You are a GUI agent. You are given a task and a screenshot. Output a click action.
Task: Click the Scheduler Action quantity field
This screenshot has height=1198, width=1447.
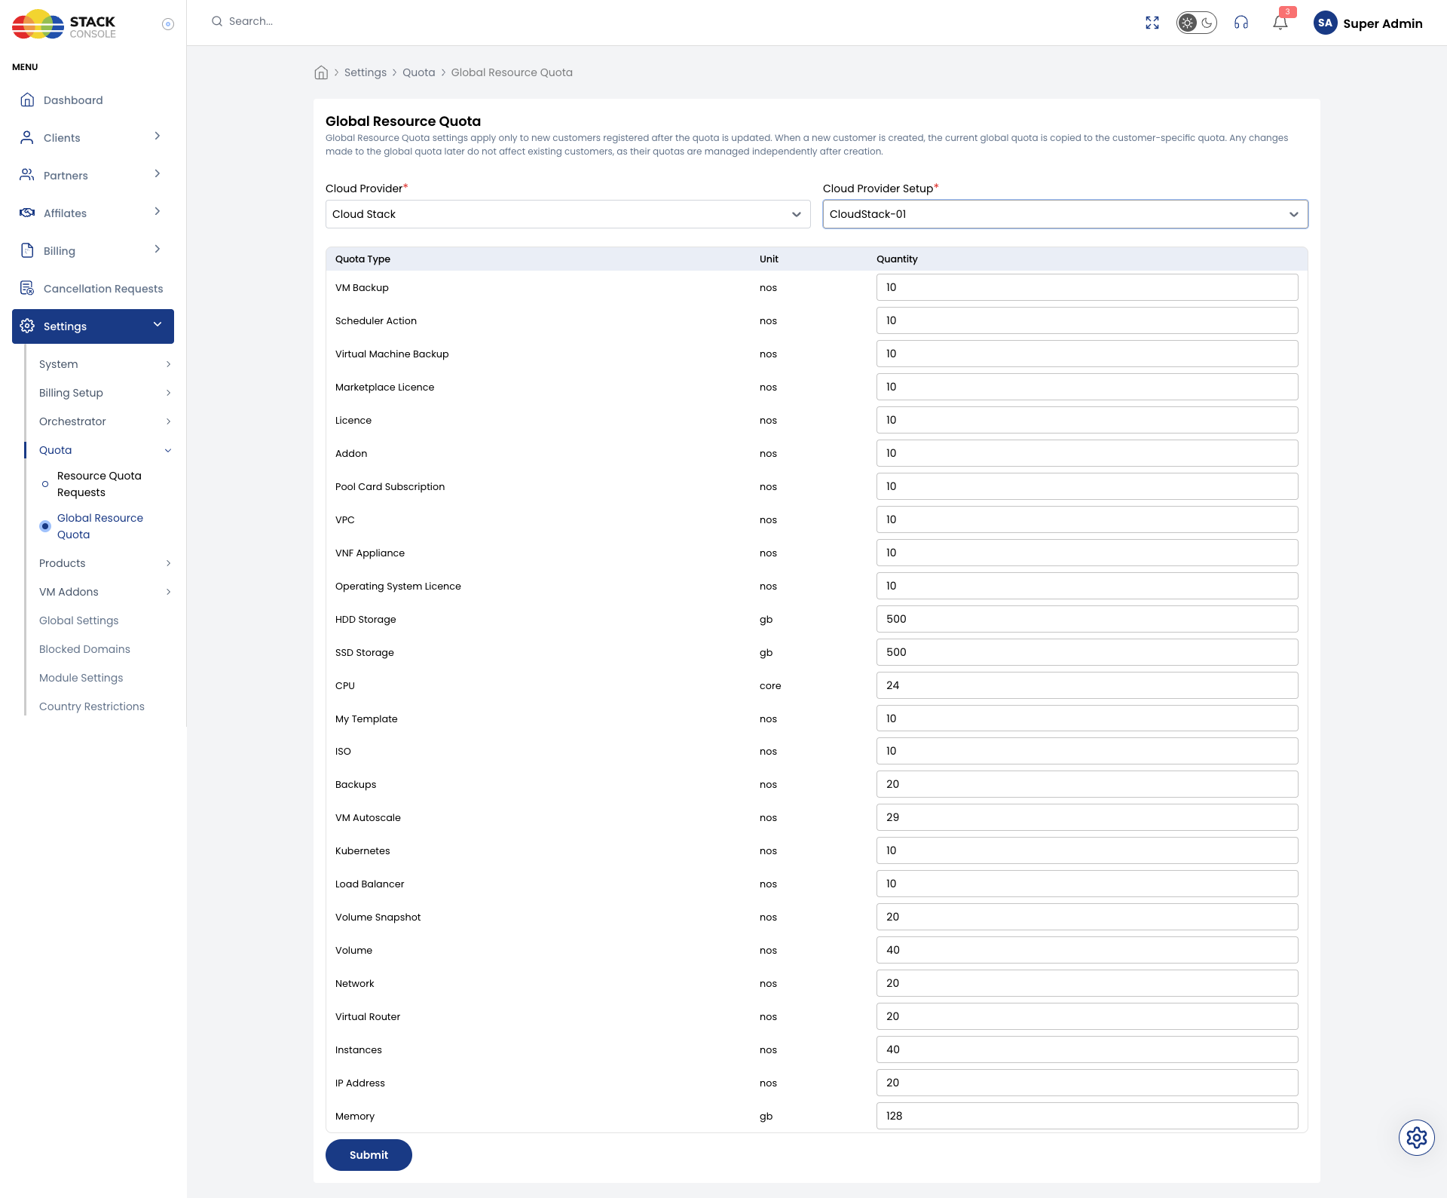[1087, 320]
